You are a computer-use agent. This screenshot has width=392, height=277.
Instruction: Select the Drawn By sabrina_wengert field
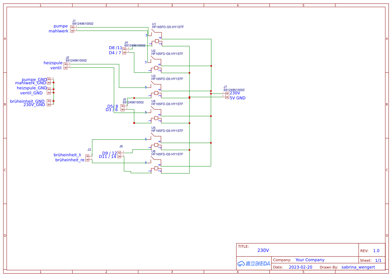[358, 267]
